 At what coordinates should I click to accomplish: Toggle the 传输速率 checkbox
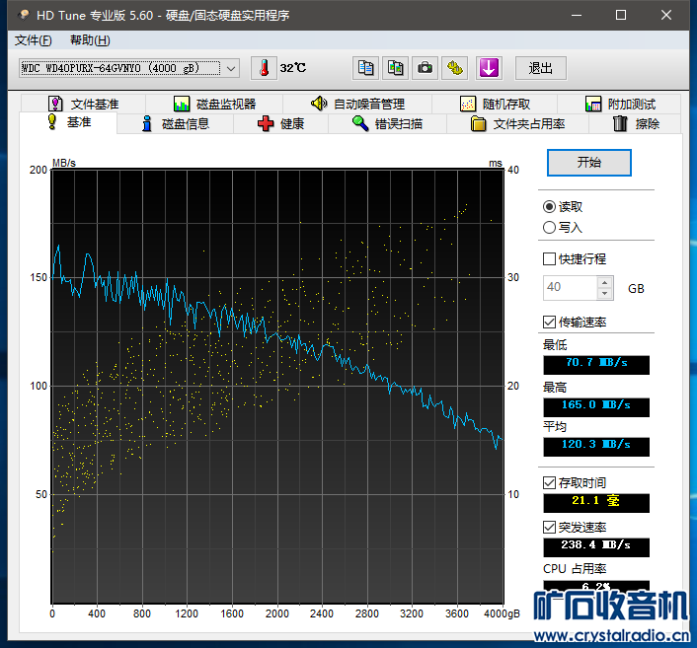(x=550, y=322)
